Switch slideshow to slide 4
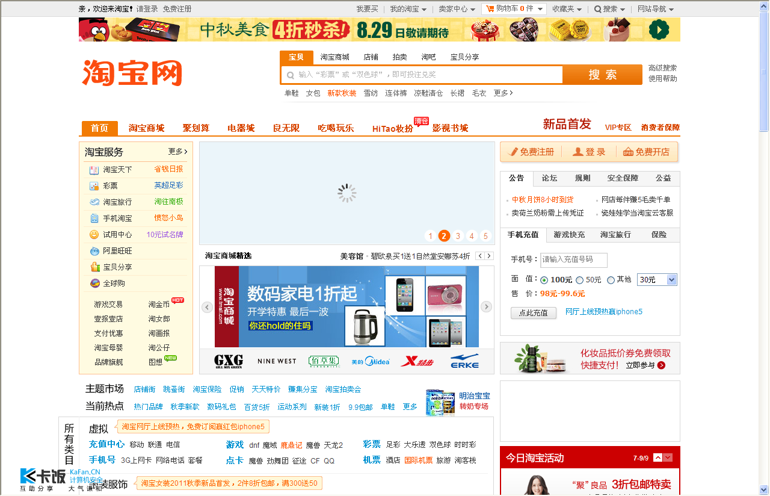The width and height of the screenshot is (770, 496). click(472, 236)
